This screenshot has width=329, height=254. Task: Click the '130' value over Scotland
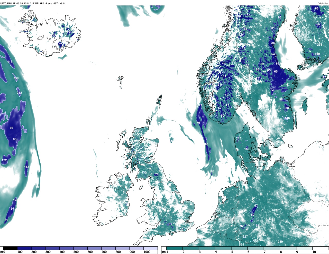[x=144, y=173]
